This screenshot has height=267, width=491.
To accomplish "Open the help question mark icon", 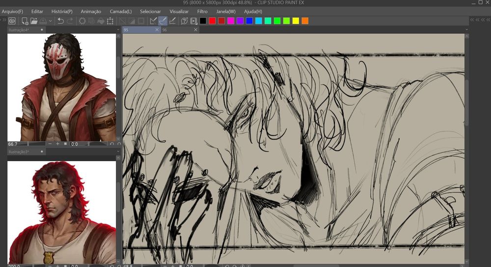I will 184,21.
